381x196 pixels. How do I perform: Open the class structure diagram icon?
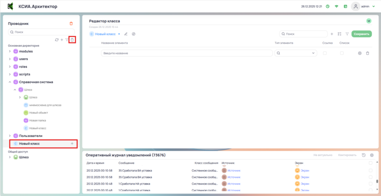[340, 34]
